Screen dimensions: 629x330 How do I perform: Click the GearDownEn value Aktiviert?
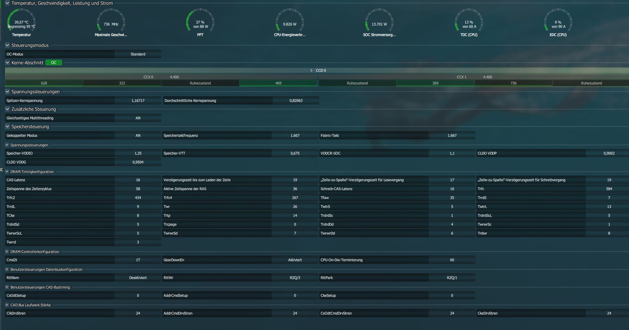tap(295, 260)
